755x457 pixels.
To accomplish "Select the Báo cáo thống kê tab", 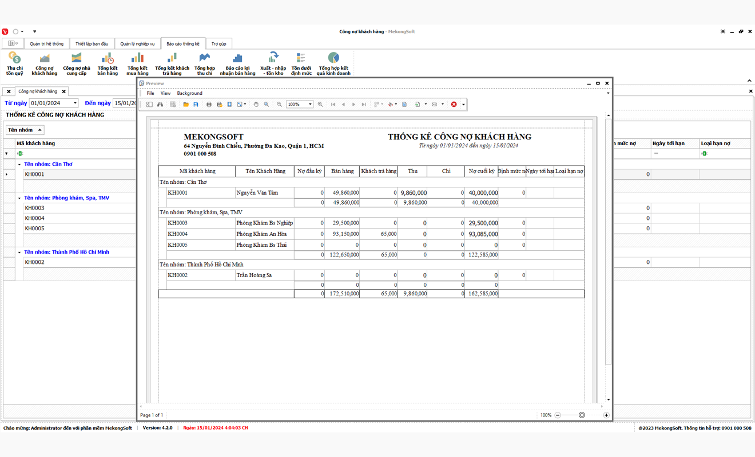I will [183, 44].
